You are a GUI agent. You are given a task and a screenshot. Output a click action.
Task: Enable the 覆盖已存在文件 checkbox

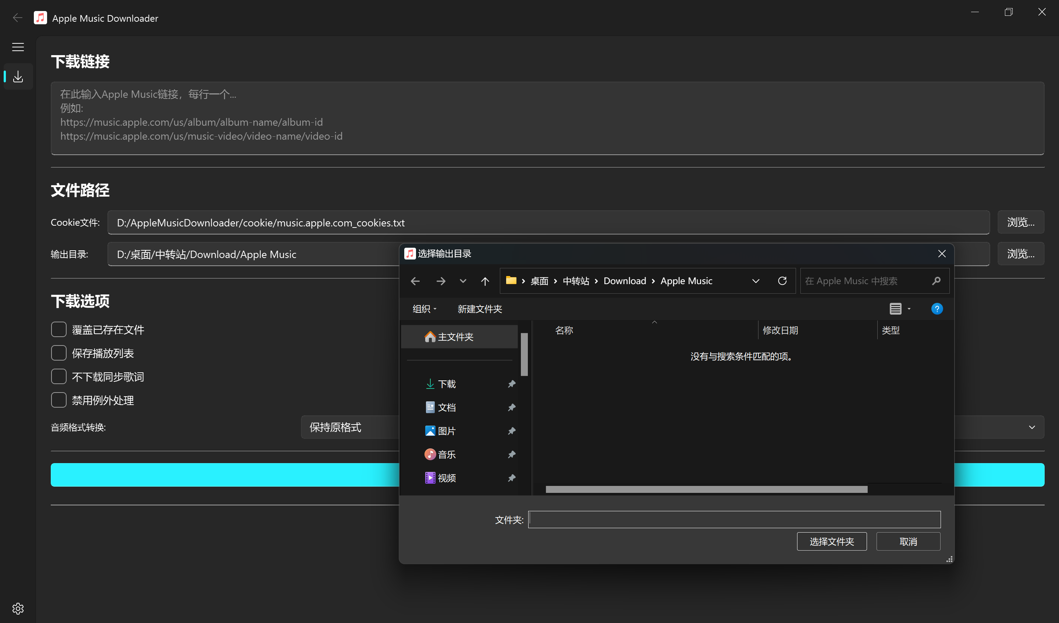59,330
